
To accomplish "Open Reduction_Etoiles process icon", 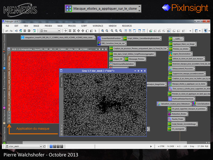I will point(178,114).
